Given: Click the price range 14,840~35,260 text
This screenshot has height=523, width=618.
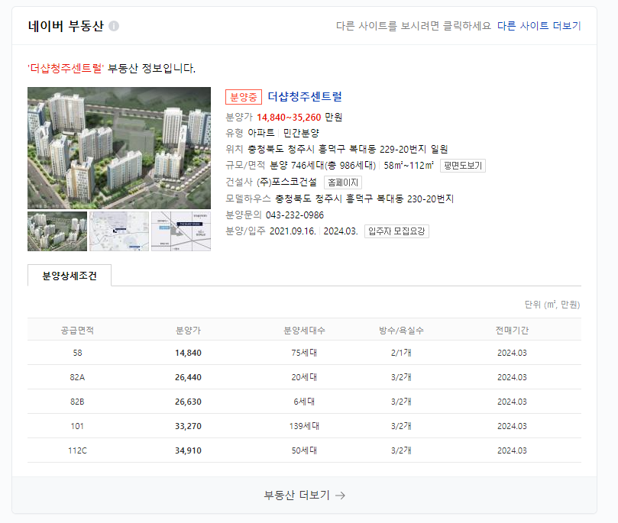Looking at the screenshot, I should pyautogui.click(x=289, y=118).
